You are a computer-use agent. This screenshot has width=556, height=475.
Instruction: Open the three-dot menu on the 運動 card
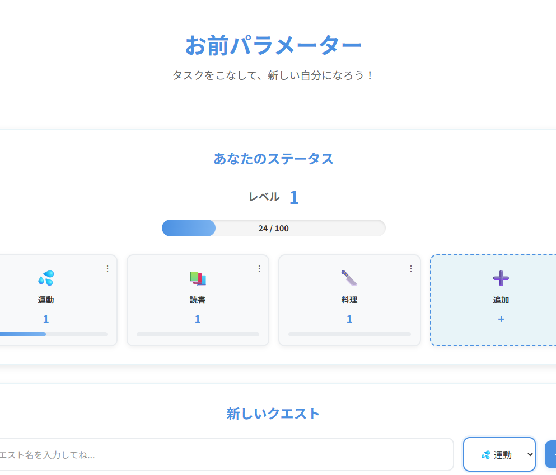[108, 269]
